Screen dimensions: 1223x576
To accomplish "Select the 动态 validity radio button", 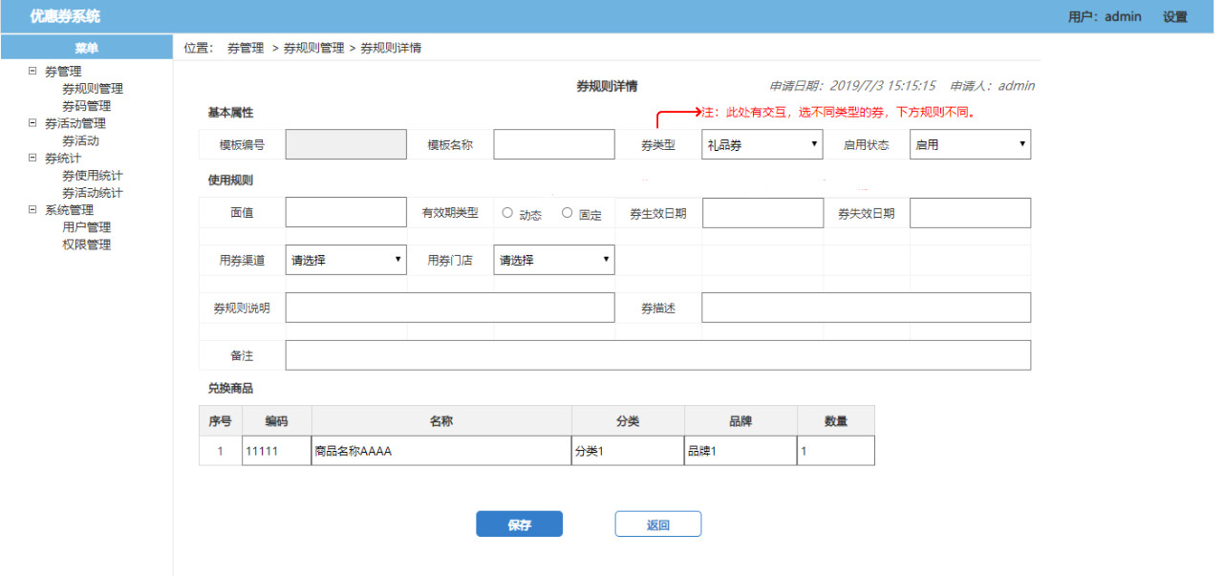I will (507, 213).
